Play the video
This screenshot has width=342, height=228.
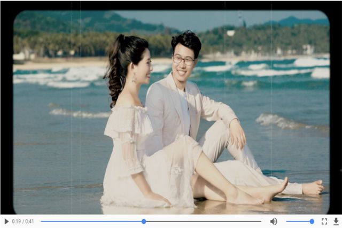click(x=6, y=222)
